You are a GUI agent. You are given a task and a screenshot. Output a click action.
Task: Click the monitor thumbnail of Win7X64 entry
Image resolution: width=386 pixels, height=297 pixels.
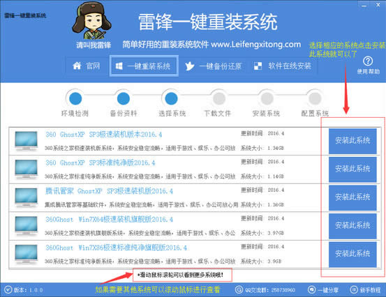[26, 225]
